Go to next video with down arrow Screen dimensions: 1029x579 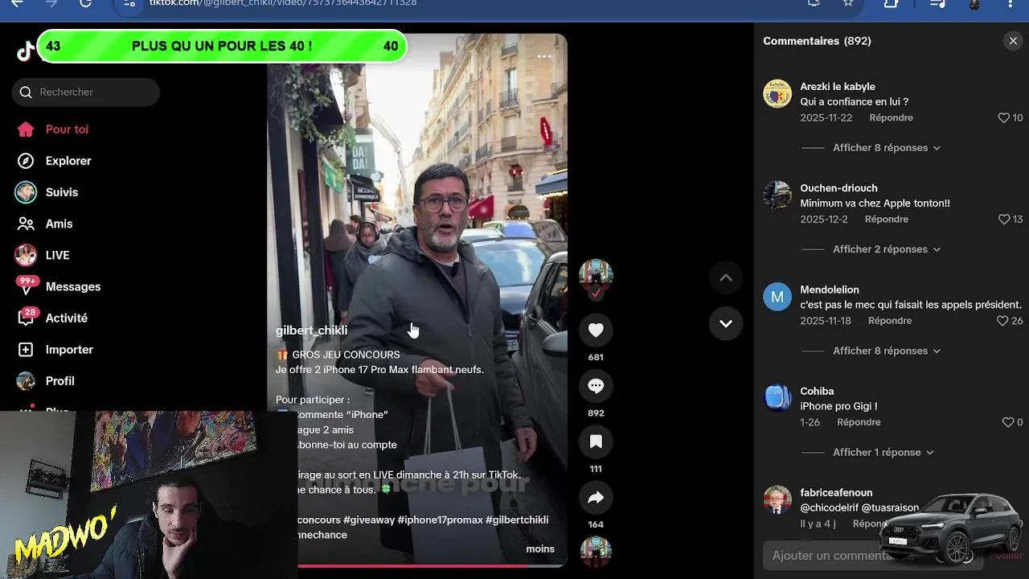click(725, 323)
